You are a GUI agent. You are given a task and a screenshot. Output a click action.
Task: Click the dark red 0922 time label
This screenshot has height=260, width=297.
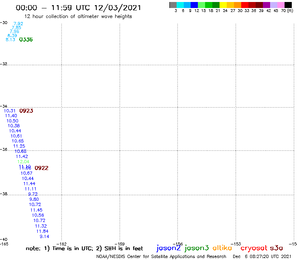(x=41, y=168)
